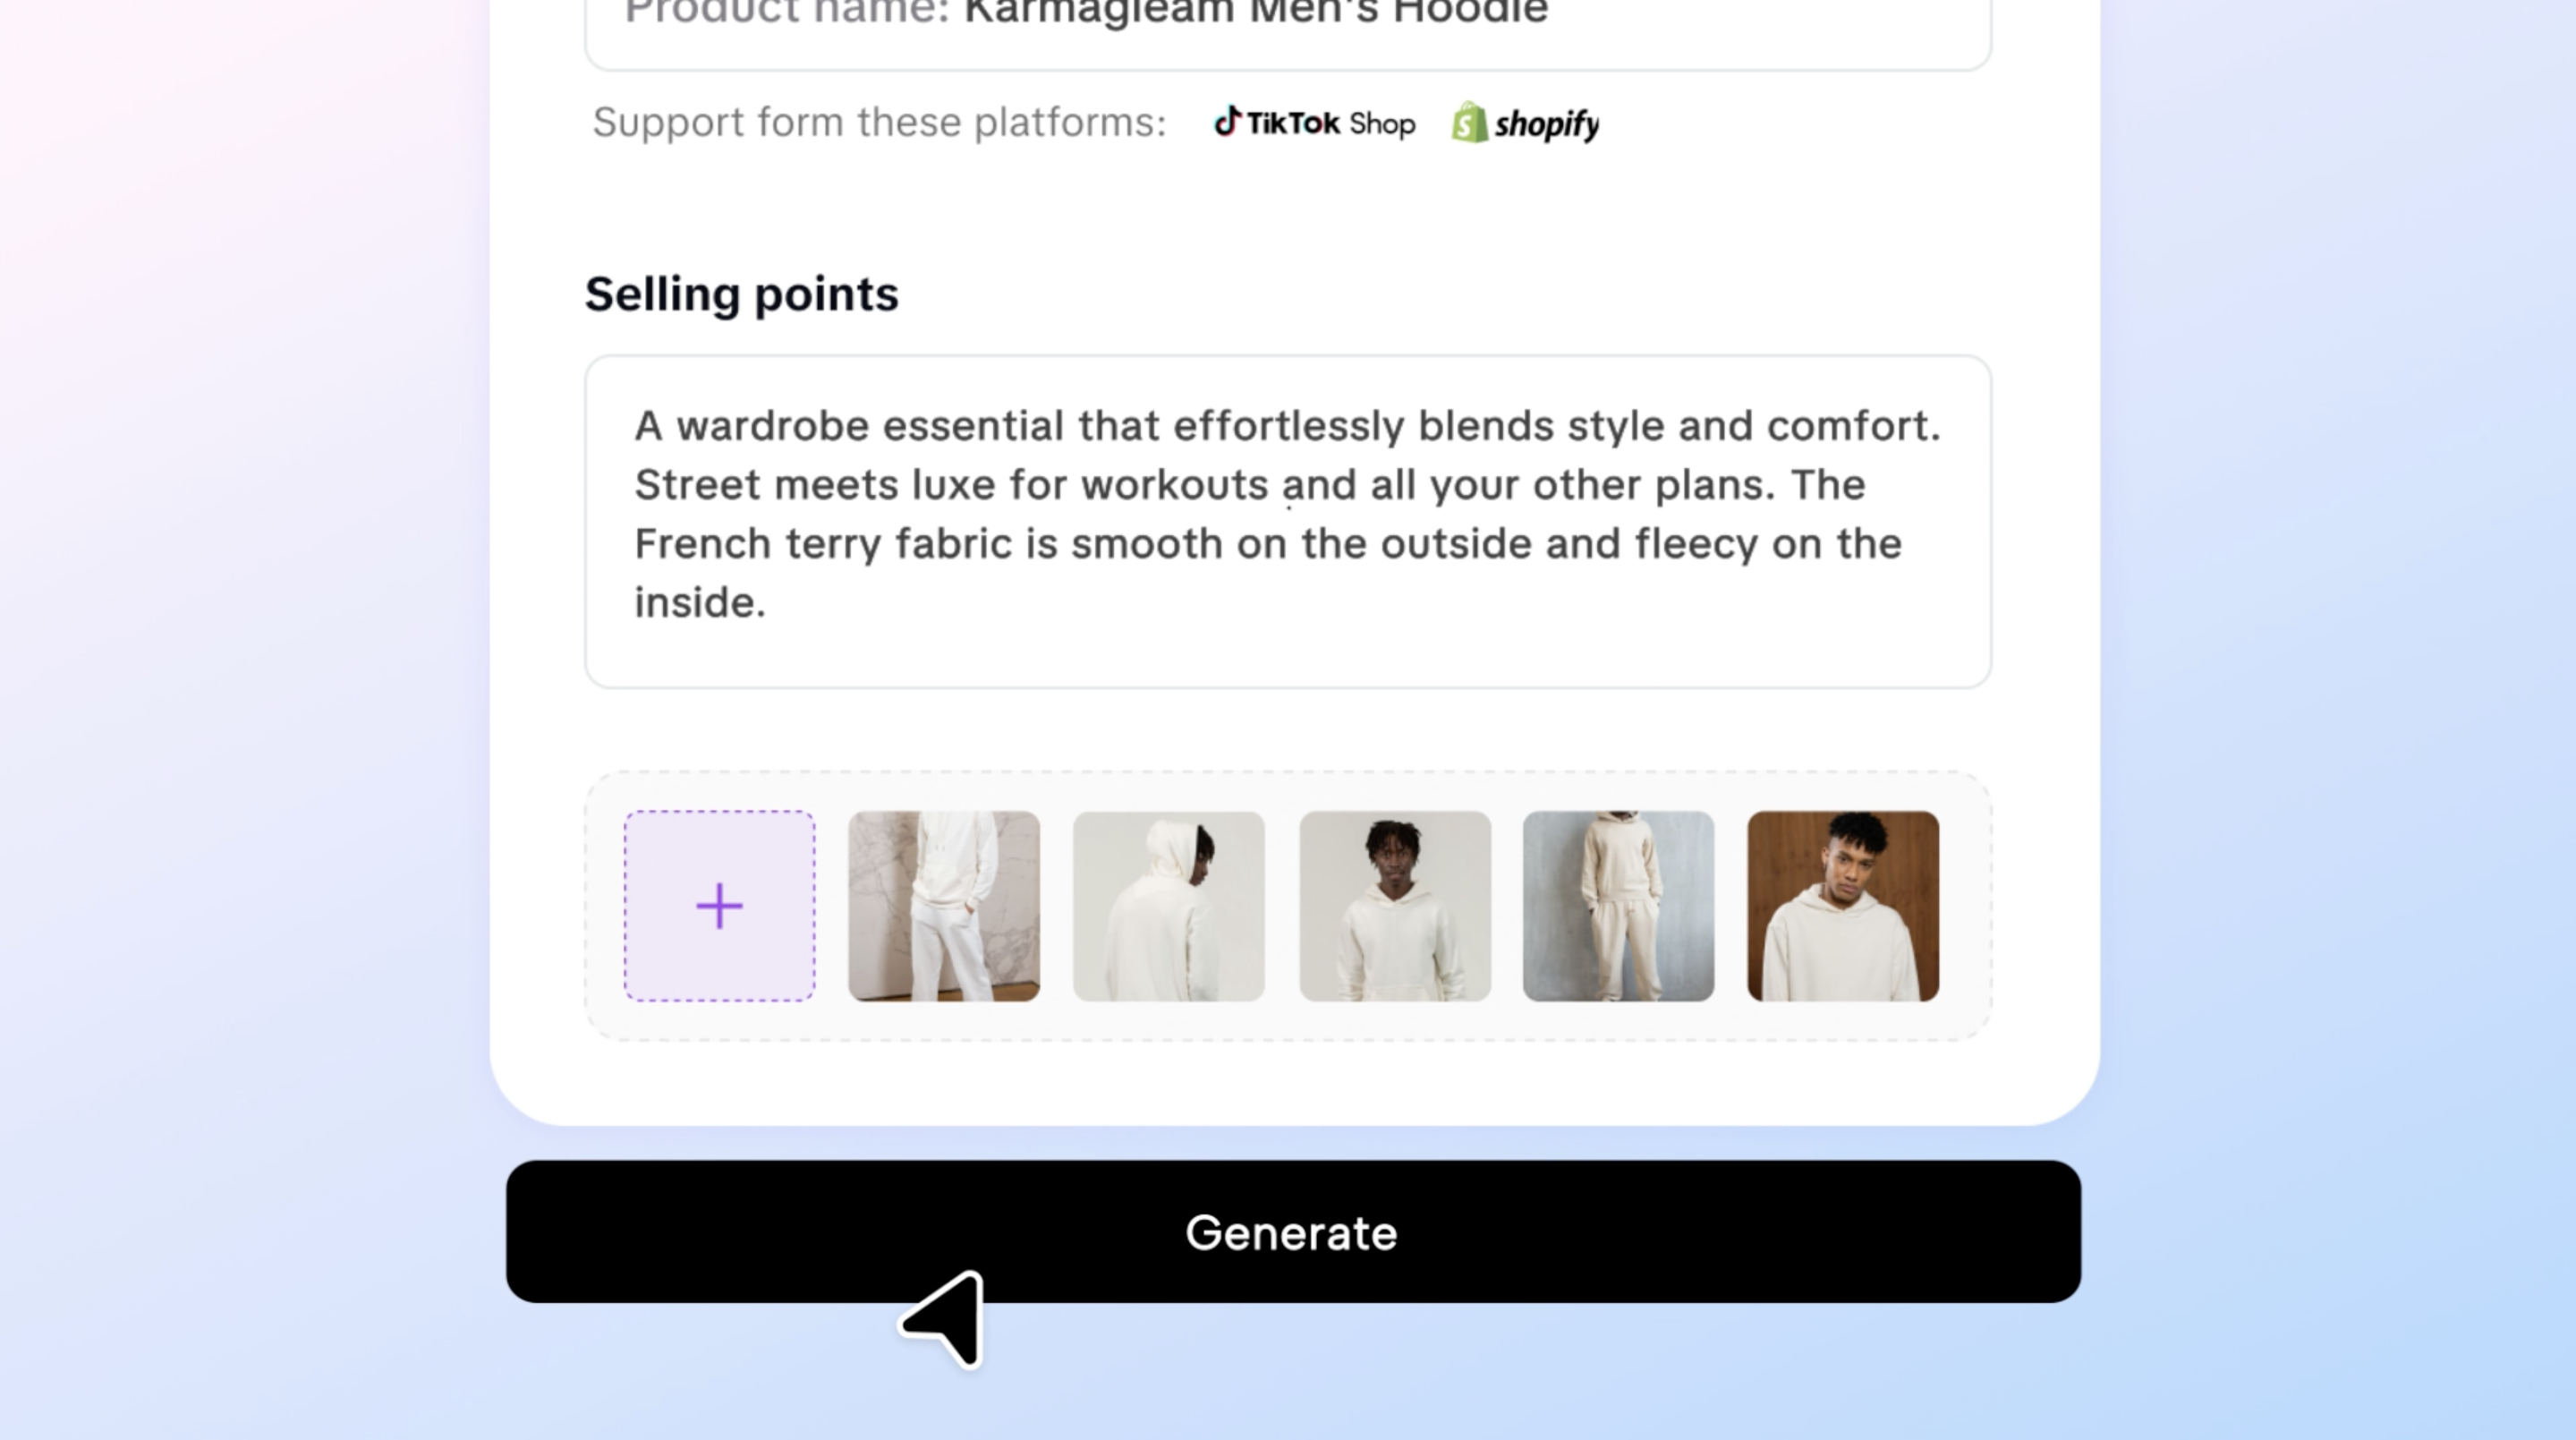Click the word "comfort." in selling points
Image resolution: width=2576 pixels, height=1440 pixels.
click(1853, 426)
